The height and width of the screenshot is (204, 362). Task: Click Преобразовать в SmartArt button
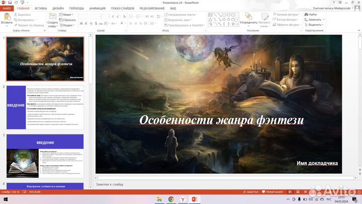point(184,25)
